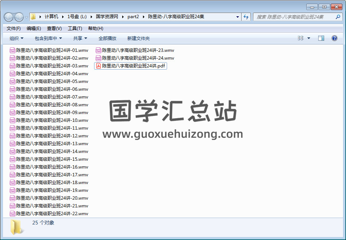The width and height of the screenshot is (346, 240).
Task: Select the WMV icon of file 24讲-02.wmv
Action: [13, 58]
